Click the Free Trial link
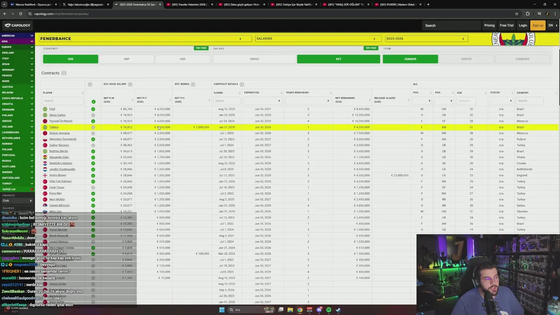 (x=507, y=25)
